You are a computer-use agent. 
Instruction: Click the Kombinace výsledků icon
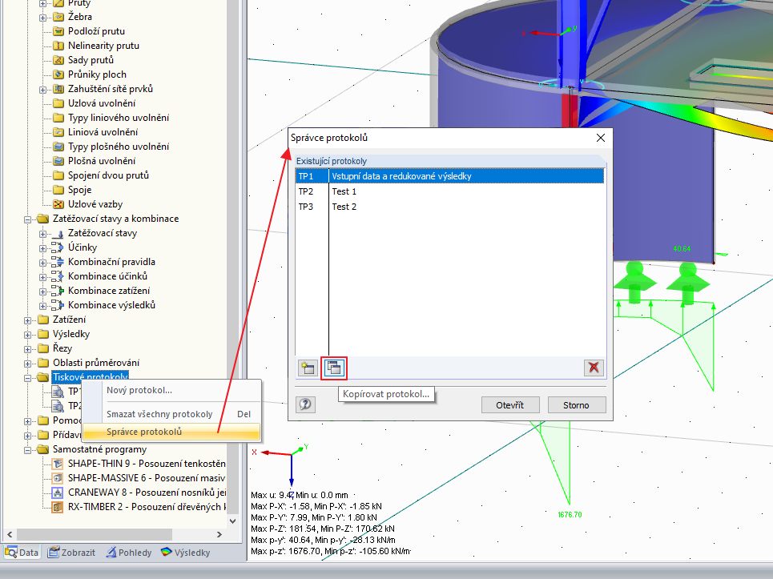(58, 305)
